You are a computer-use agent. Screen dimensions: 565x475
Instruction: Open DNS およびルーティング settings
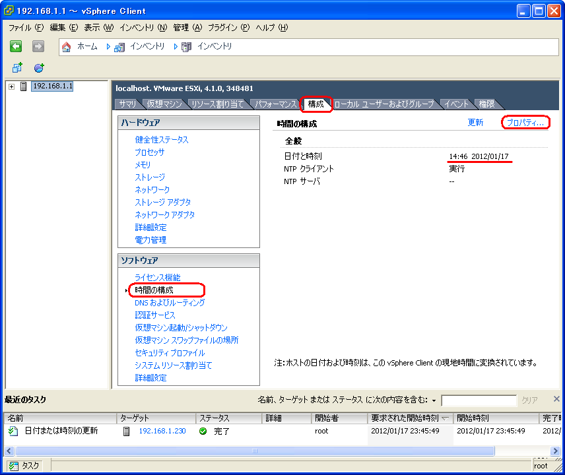[x=170, y=303]
